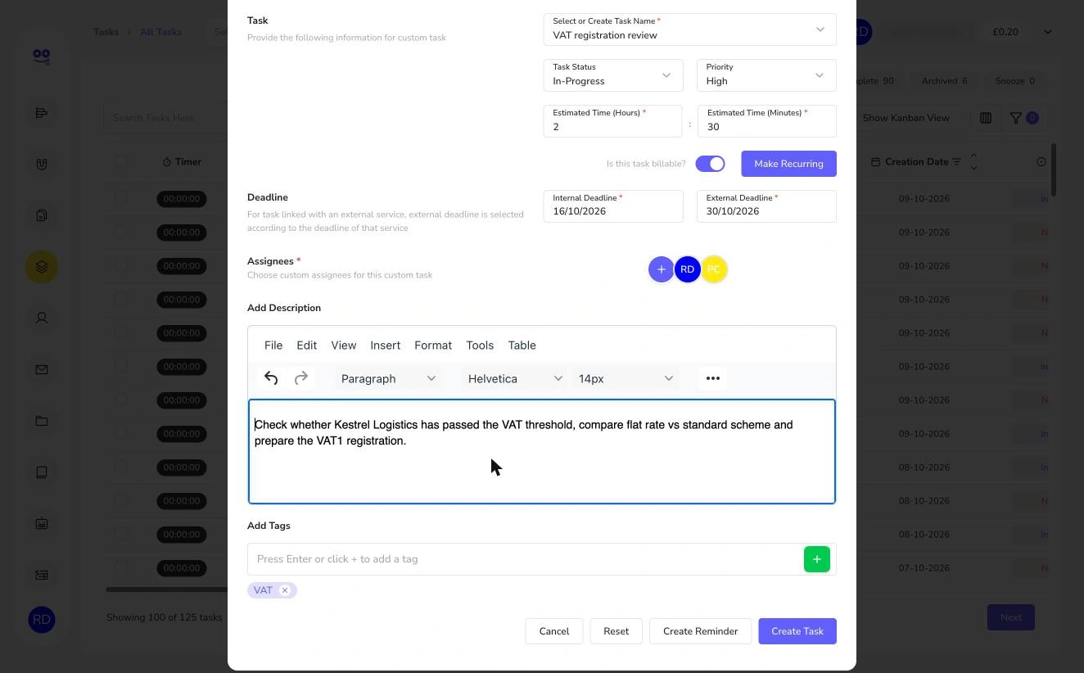
Task: Click the Reset button
Action: coord(617,631)
